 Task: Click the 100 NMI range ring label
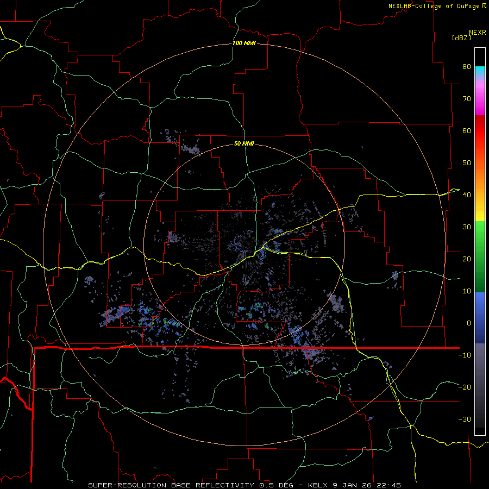click(x=244, y=43)
